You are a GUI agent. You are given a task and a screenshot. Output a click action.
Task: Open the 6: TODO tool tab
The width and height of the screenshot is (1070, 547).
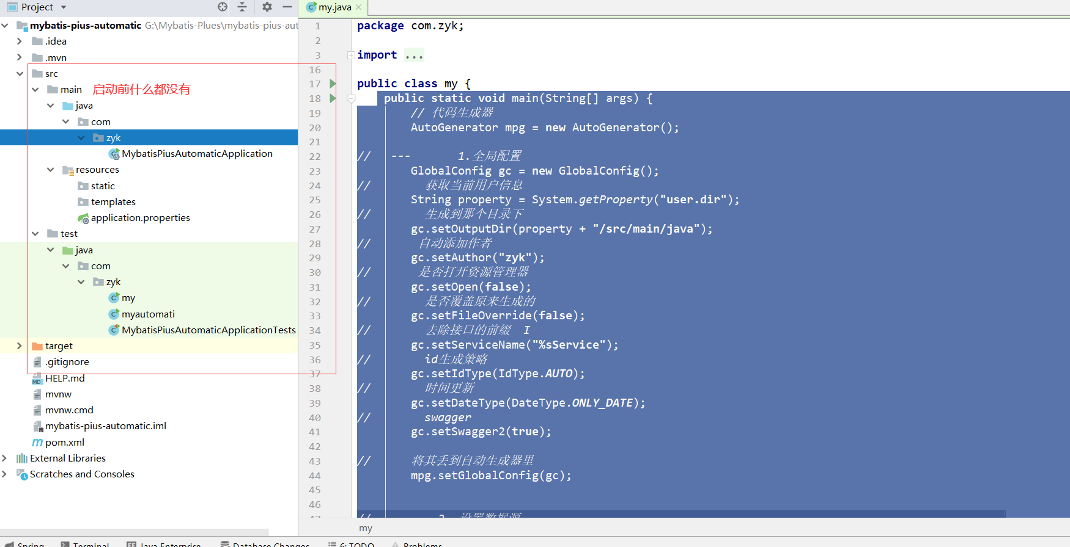coord(352,543)
